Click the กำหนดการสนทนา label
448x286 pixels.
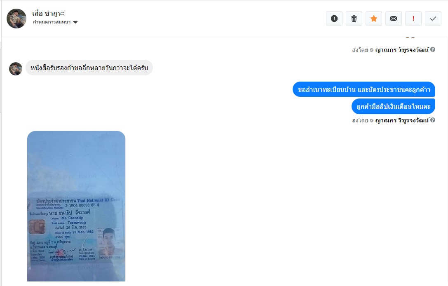52,22
